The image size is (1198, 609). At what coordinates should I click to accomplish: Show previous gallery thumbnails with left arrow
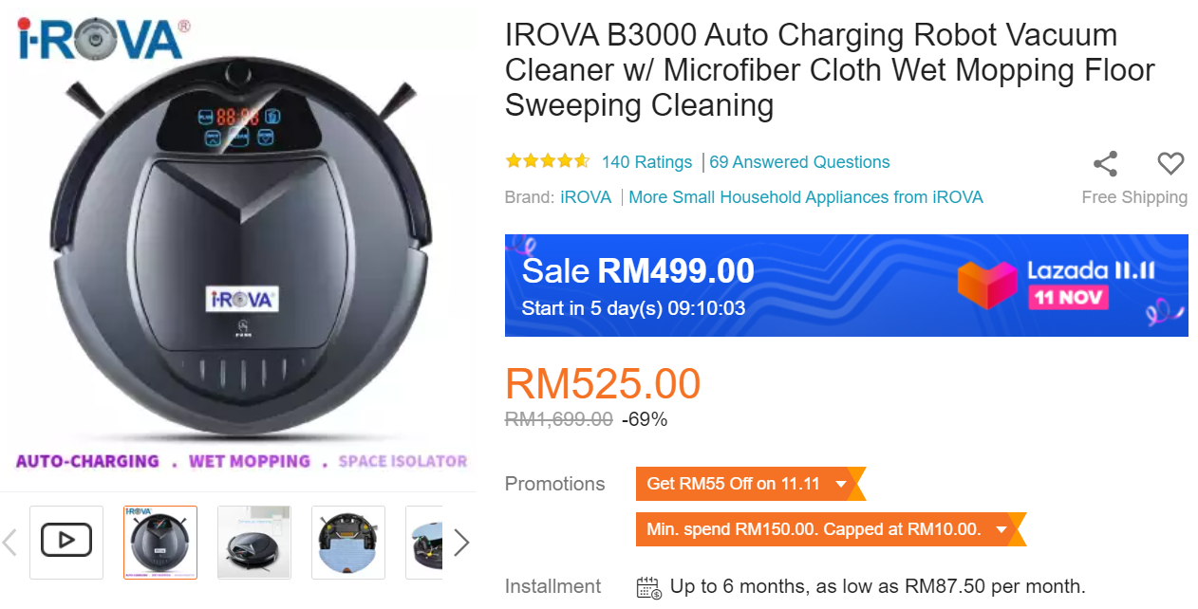pos(10,543)
